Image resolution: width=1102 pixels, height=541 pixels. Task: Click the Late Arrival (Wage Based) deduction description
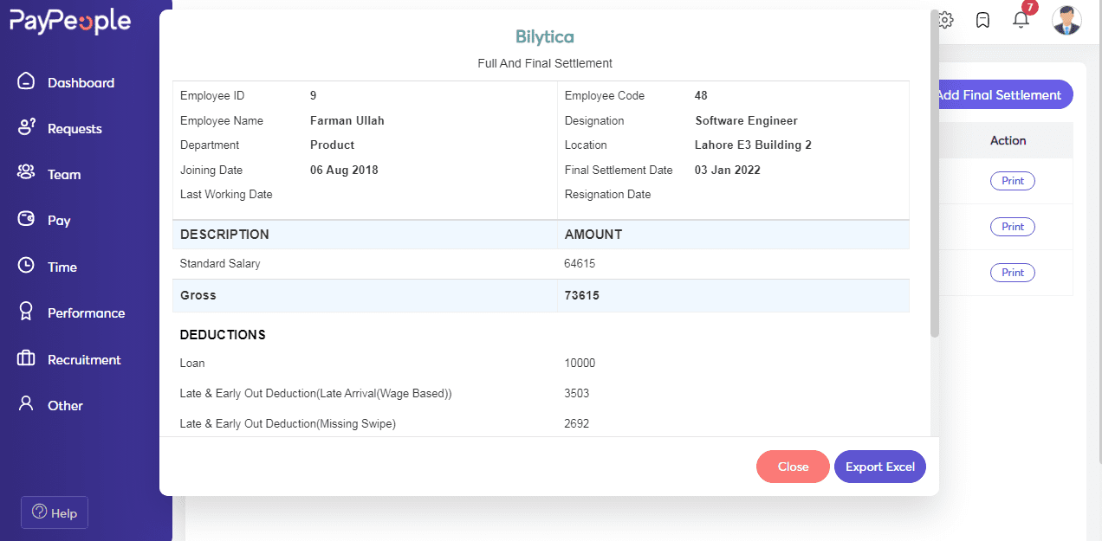coord(315,393)
